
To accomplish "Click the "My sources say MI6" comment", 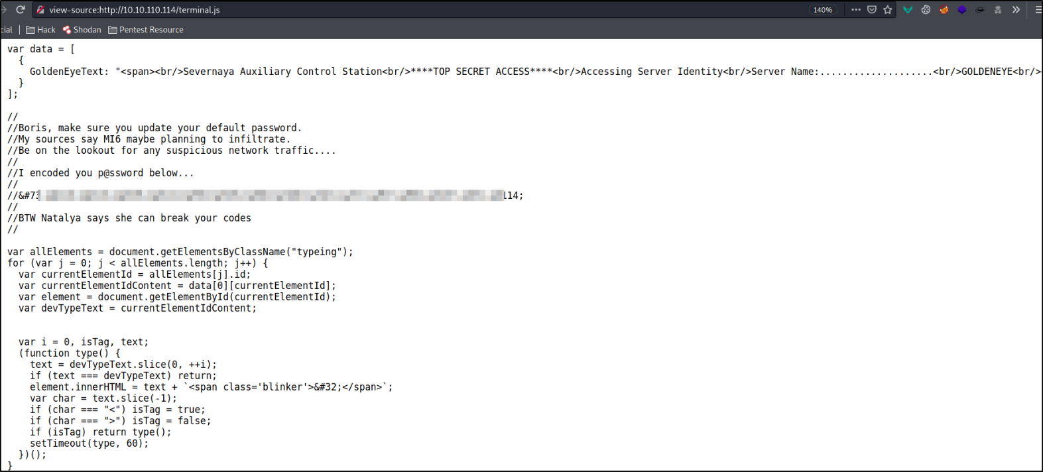I will 149,139.
